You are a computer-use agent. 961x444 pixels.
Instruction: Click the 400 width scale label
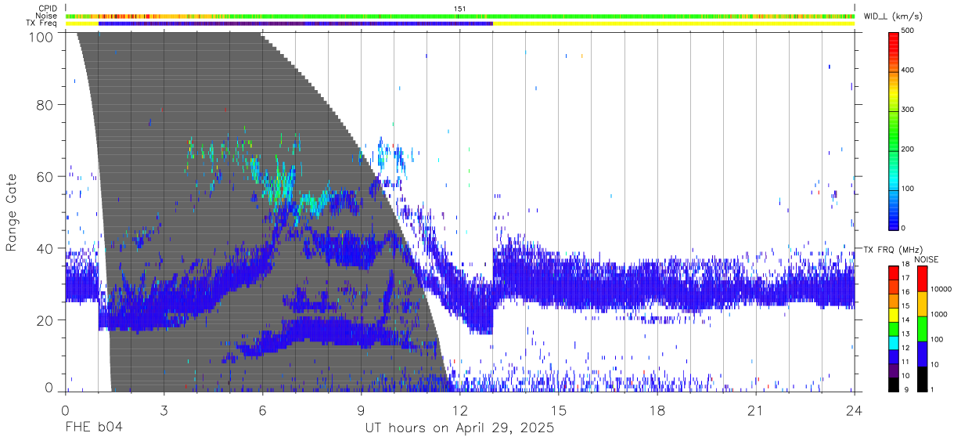tap(908, 70)
